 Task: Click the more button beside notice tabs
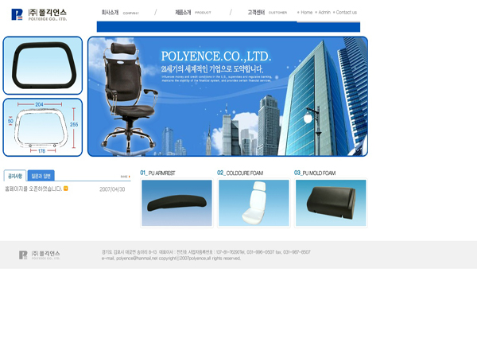tap(125, 177)
